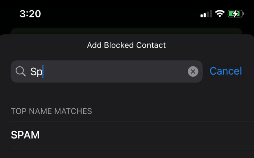Tap the 3:20 clock in status bar
Image resolution: width=254 pixels, height=158 pixels.
pyautogui.click(x=30, y=14)
